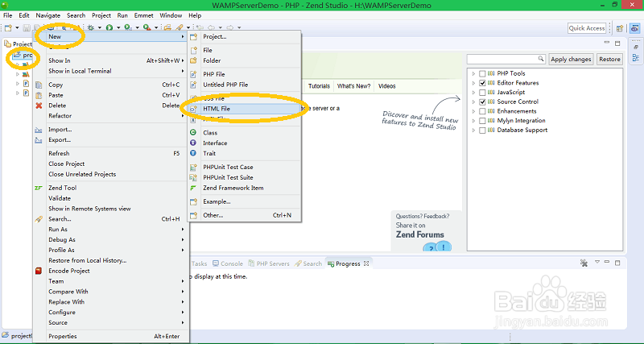Expand the Source Control node
The width and height of the screenshot is (644, 344).
(x=473, y=102)
